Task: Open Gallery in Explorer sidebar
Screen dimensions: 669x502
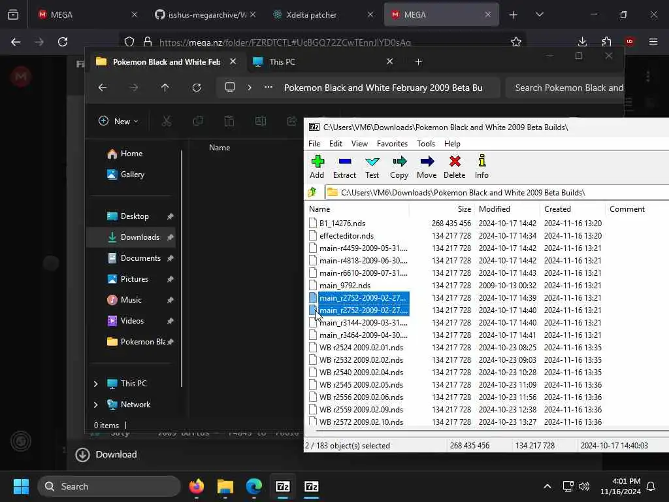Action: pyautogui.click(x=132, y=174)
